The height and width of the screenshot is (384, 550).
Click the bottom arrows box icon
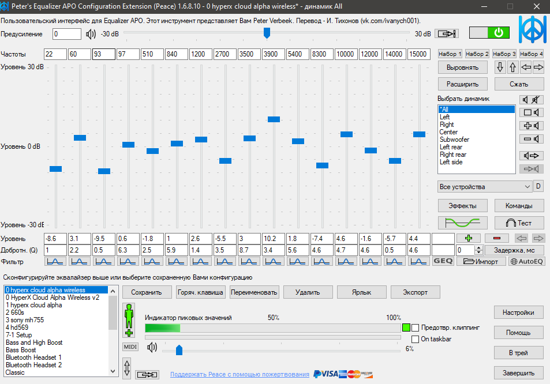click(x=147, y=375)
